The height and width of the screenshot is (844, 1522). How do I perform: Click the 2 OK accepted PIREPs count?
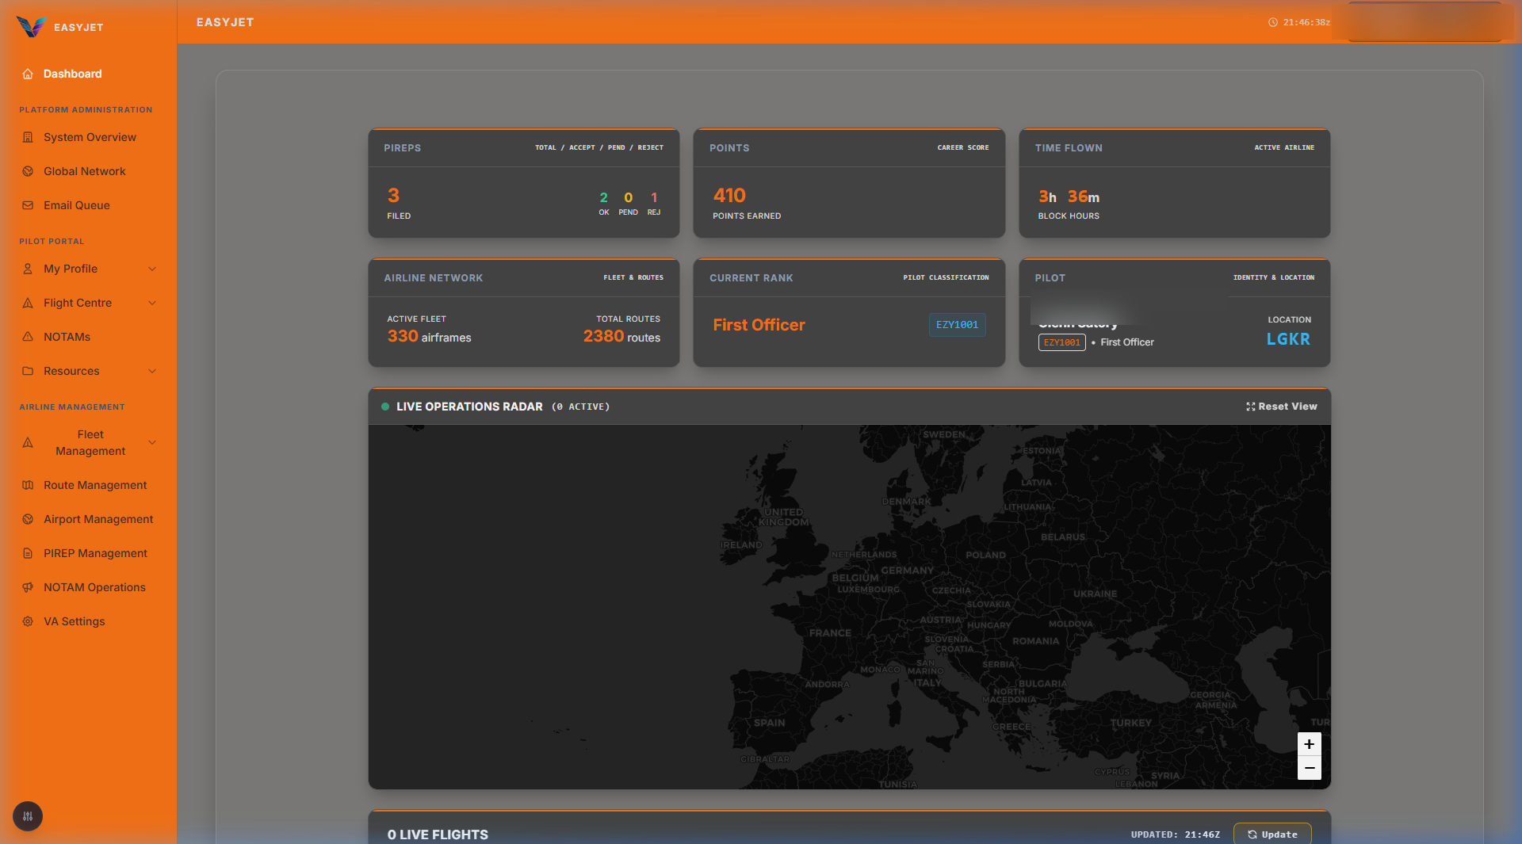[x=604, y=197]
